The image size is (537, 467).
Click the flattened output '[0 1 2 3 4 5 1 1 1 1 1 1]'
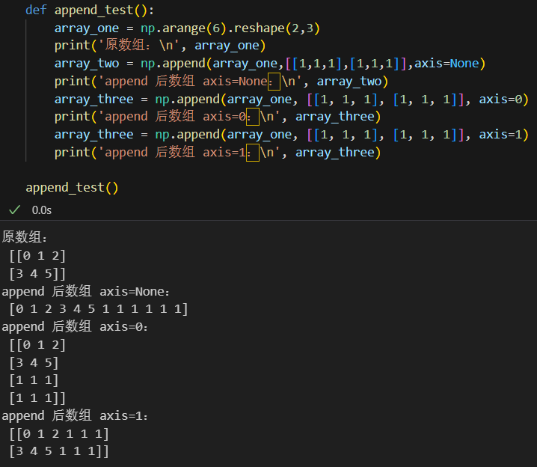point(99,309)
